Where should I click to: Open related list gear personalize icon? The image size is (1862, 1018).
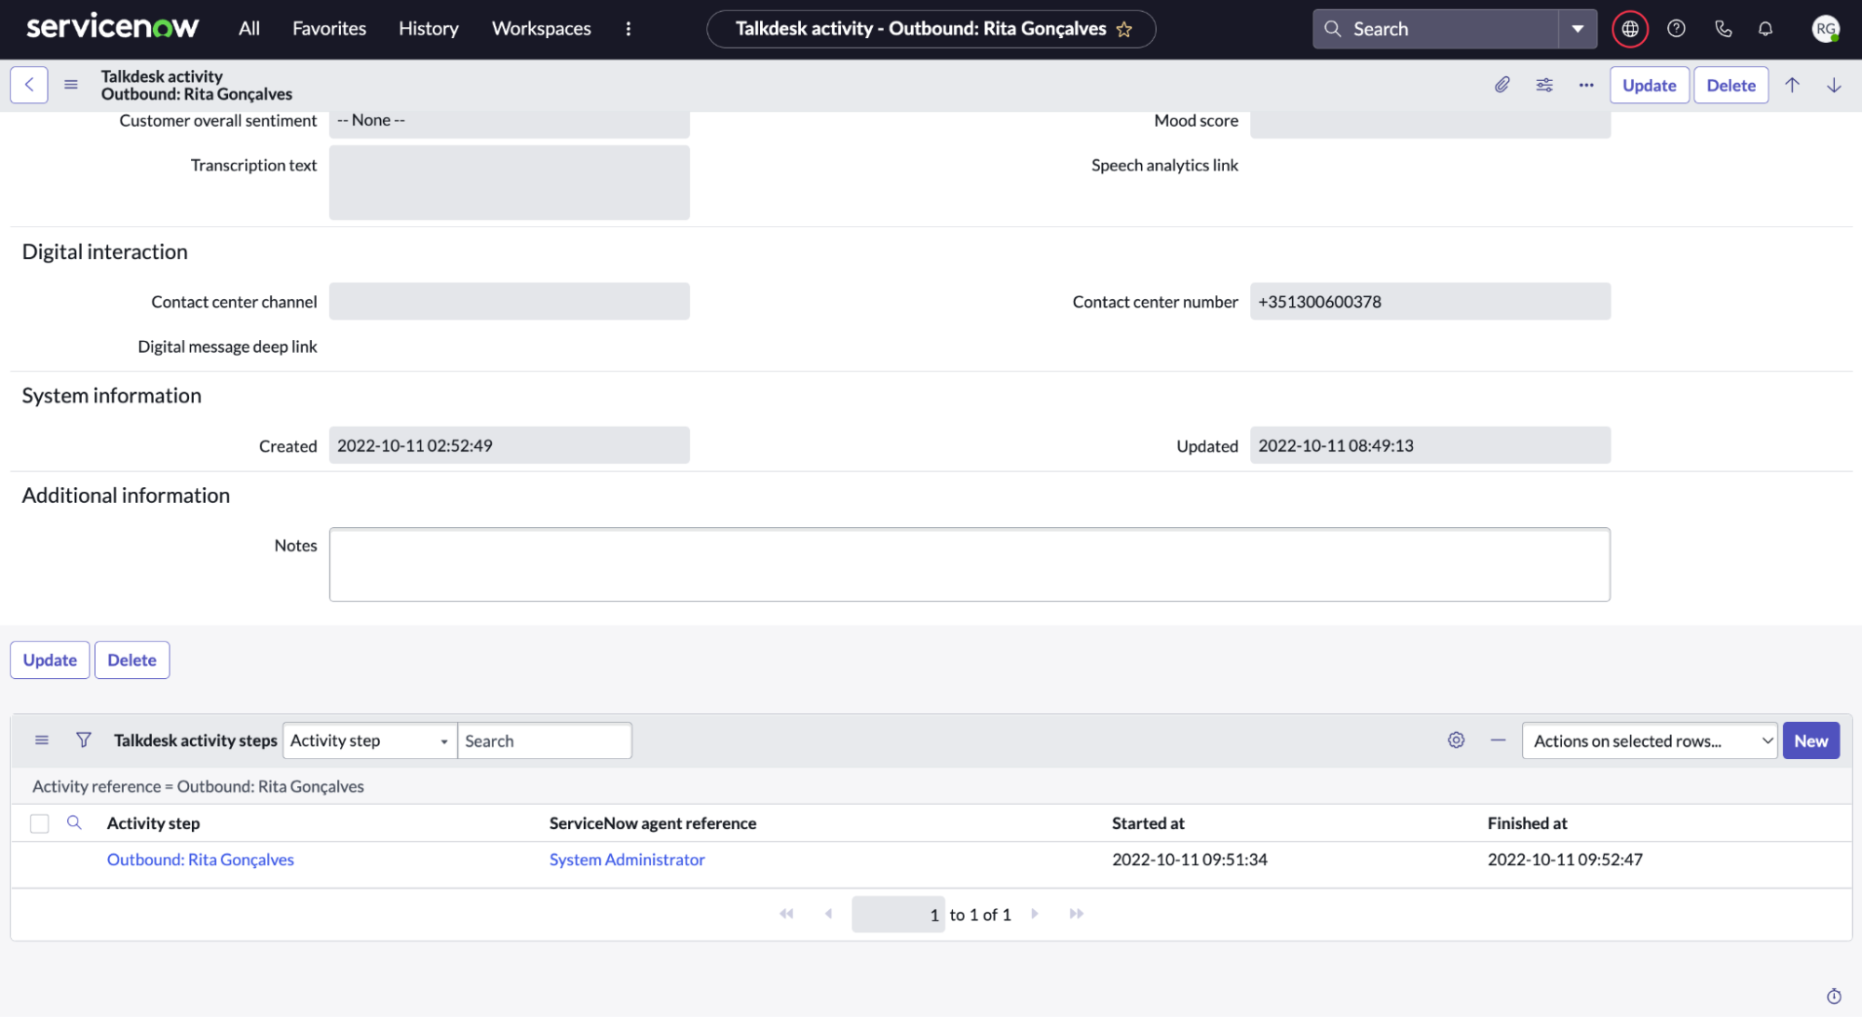(1456, 740)
